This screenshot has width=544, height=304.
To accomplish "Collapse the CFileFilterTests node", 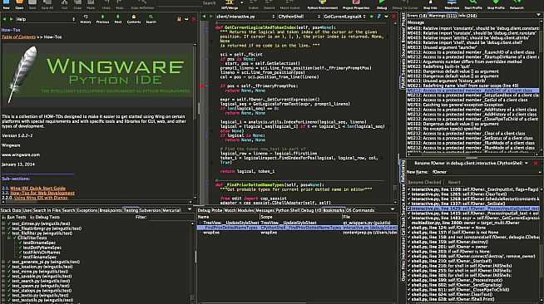I will point(9,238).
